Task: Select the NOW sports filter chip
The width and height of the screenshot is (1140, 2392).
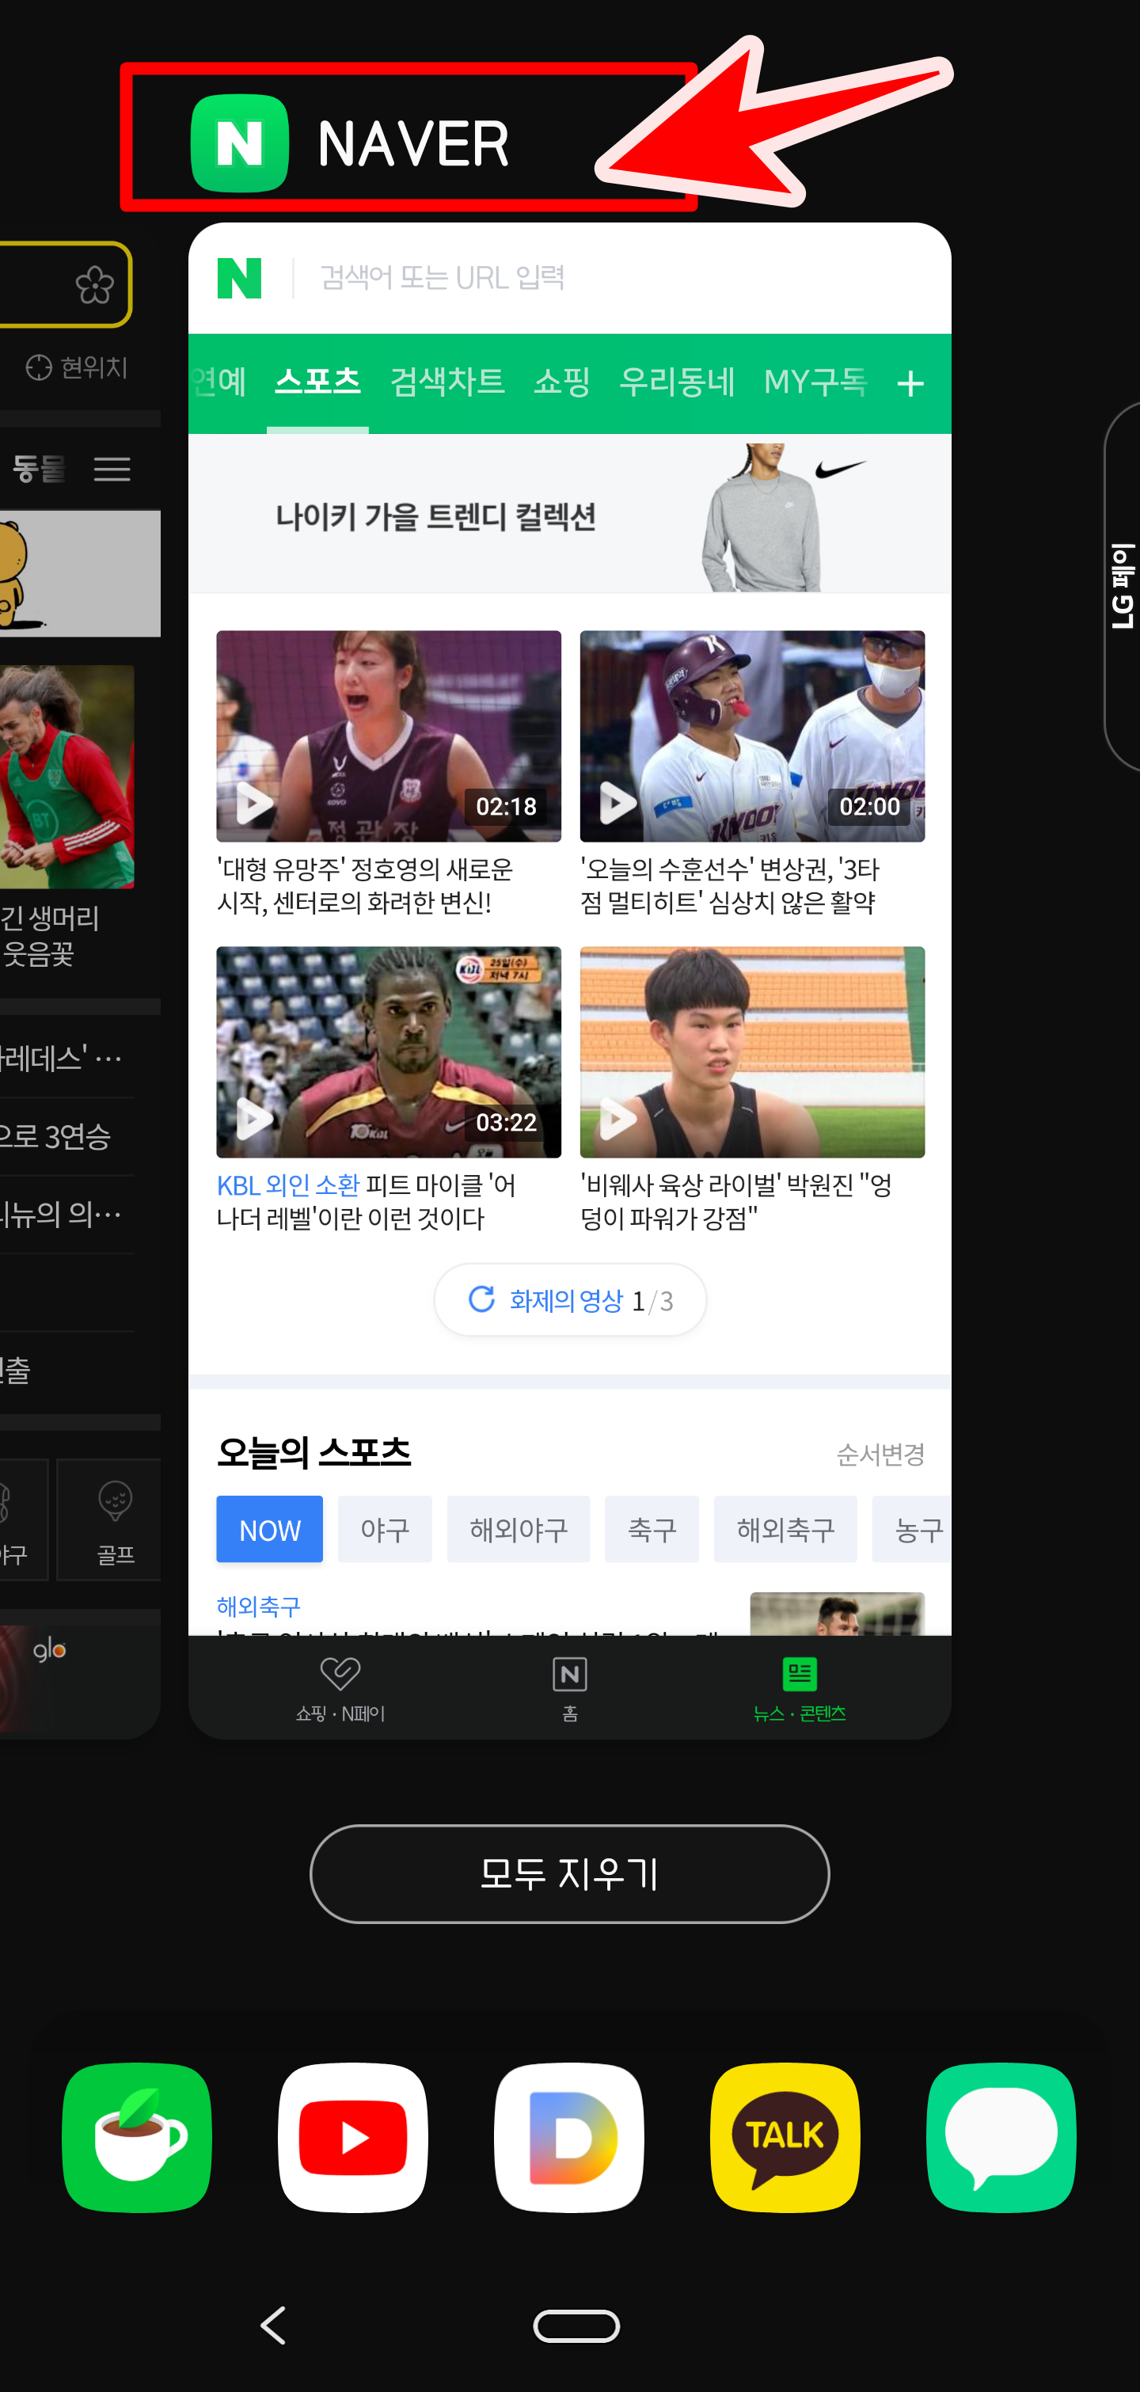Action: pyautogui.click(x=269, y=1528)
